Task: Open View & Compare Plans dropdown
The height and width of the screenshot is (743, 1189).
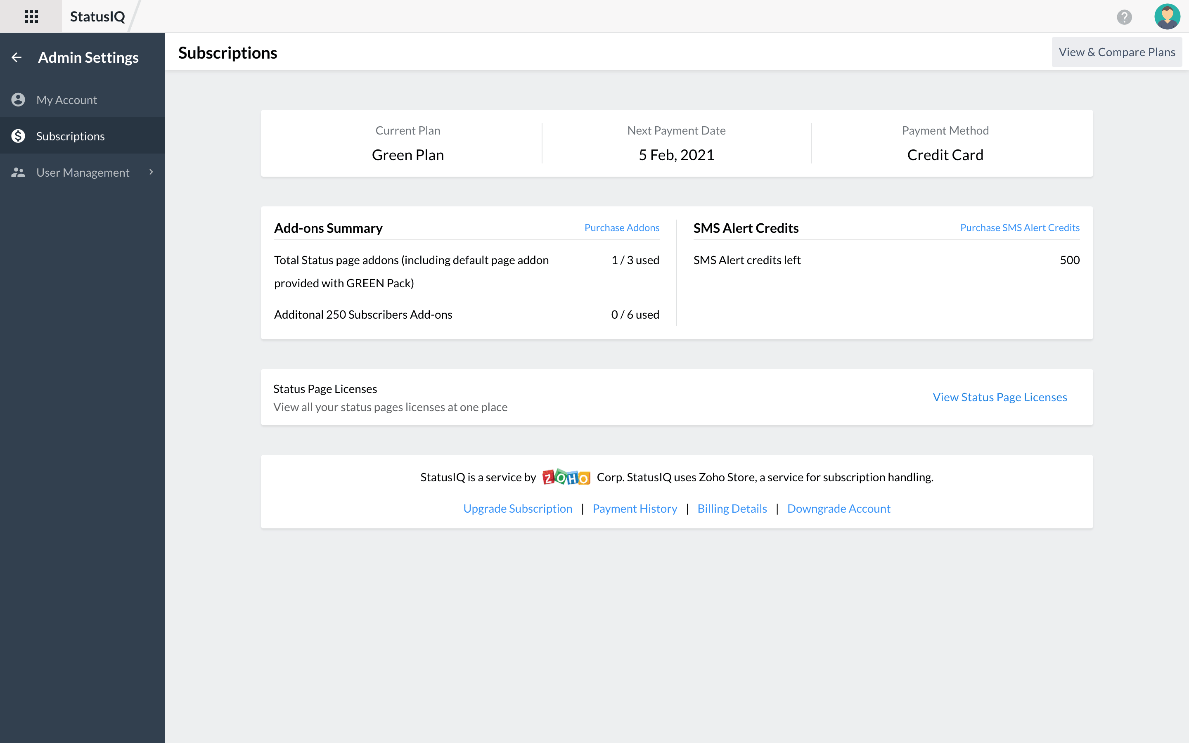Action: tap(1116, 51)
